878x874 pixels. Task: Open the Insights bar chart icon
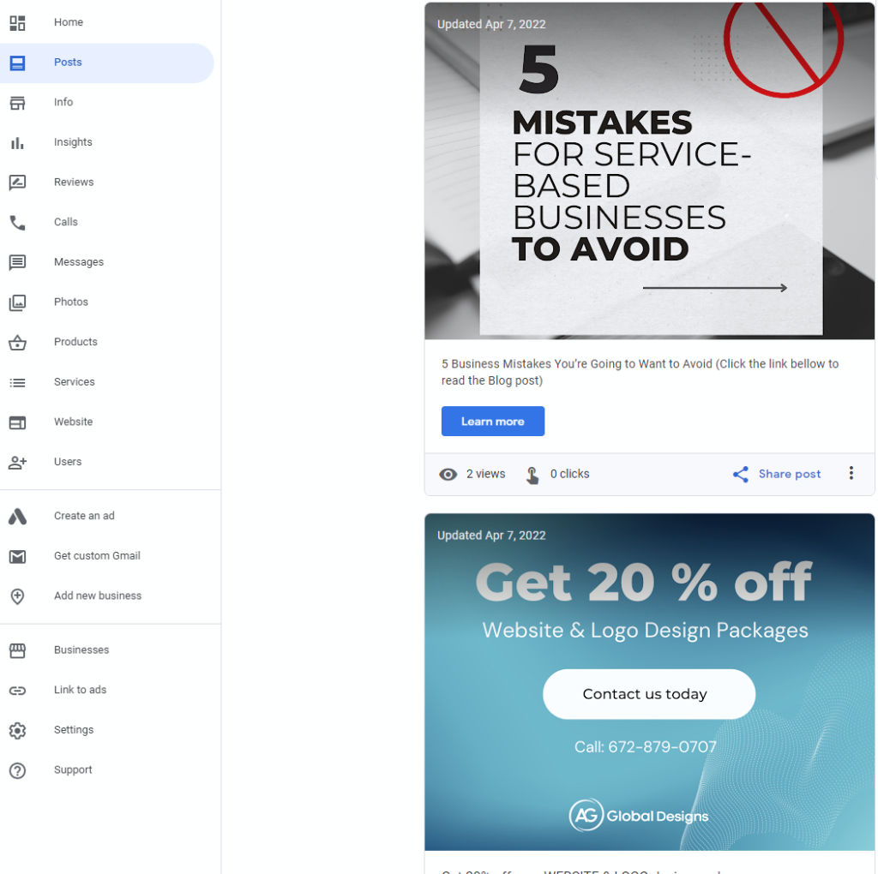click(x=17, y=143)
